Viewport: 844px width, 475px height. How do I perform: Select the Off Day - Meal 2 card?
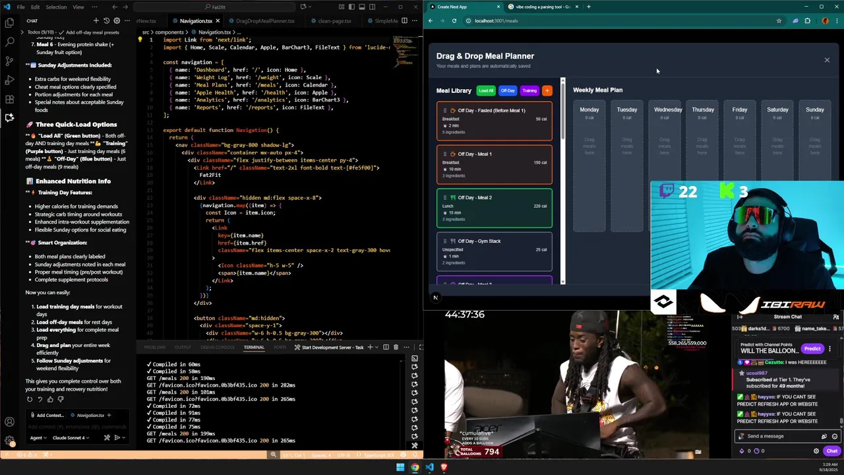click(495, 208)
